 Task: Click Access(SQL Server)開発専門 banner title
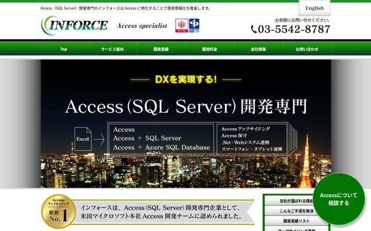pyautogui.click(x=186, y=106)
